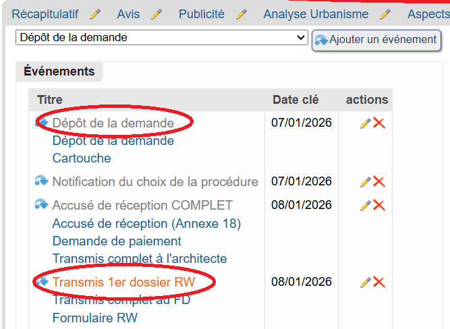Delete the Accusé de réception COMPLET event
The width and height of the screenshot is (450, 329).
[379, 206]
